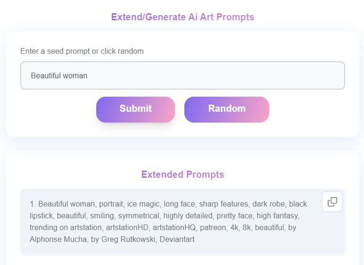The height and width of the screenshot is (265, 364).
Task: Click 'artstationHD' in the prompt text
Action: pyautogui.click(x=128, y=227)
